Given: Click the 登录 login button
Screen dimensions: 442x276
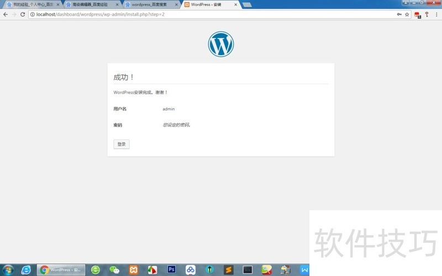Looking at the screenshot, I should coord(121,144).
